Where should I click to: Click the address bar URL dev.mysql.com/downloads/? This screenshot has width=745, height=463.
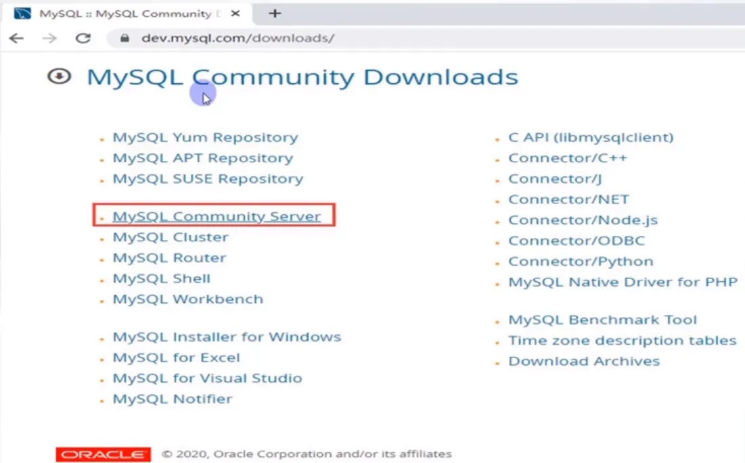[238, 38]
